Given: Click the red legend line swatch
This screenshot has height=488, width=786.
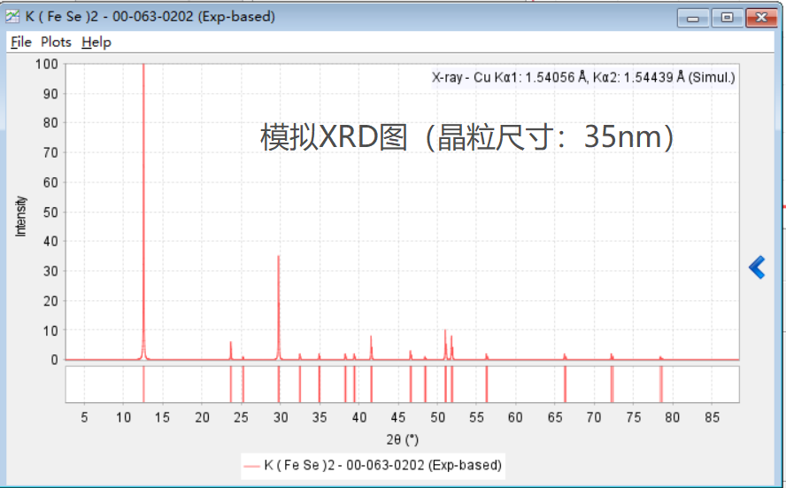Looking at the screenshot, I should [251, 466].
